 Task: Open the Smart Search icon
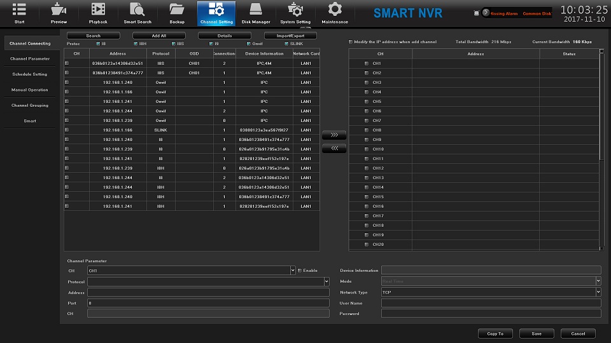(x=137, y=10)
